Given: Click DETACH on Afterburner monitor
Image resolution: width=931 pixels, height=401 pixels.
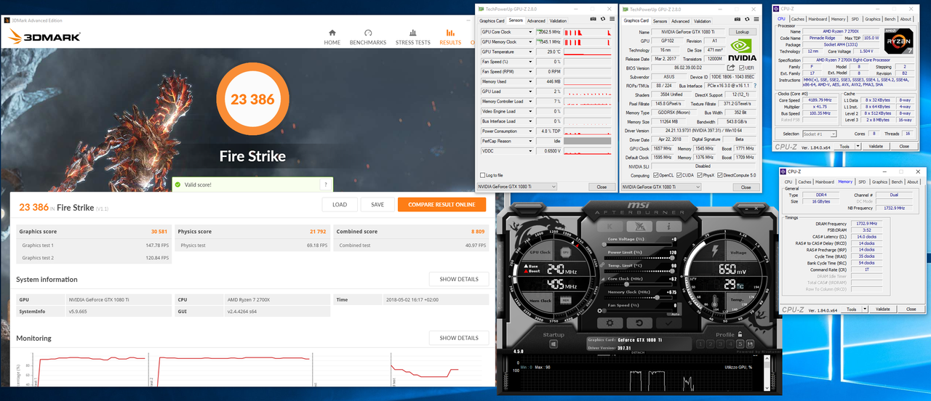Looking at the screenshot, I should [x=638, y=352].
